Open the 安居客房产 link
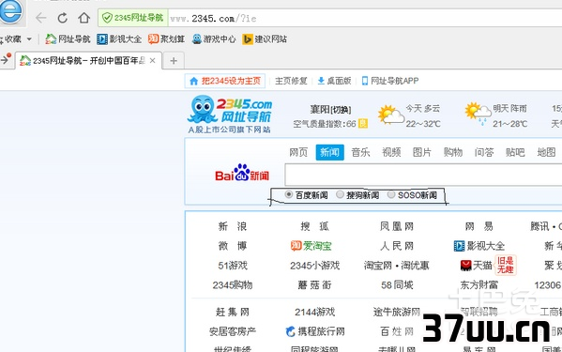562x352 pixels. click(233, 331)
